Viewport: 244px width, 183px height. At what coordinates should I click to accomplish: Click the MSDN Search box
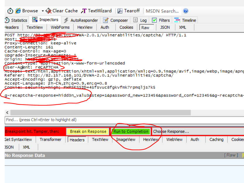(x=163, y=11)
